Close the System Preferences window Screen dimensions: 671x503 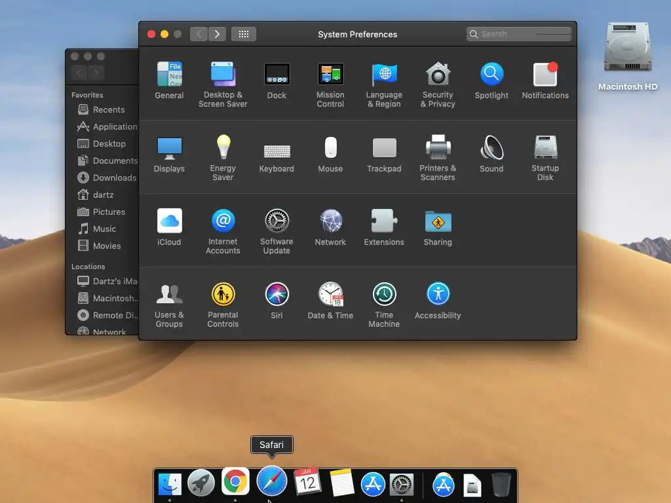coord(151,34)
